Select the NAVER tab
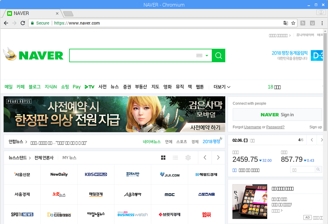Image resolution: width=328 pixels, height=224 pixels. 31,13
